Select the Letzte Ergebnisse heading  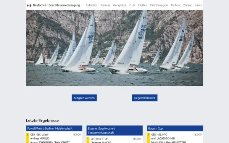[x=42, y=121]
